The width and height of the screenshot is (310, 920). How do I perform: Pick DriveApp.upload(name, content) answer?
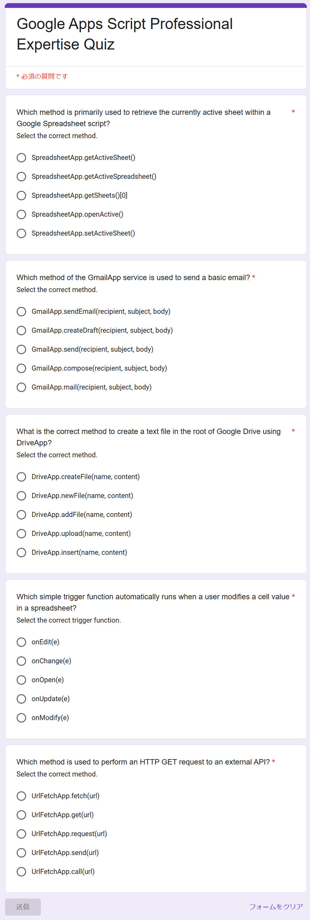click(21, 533)
